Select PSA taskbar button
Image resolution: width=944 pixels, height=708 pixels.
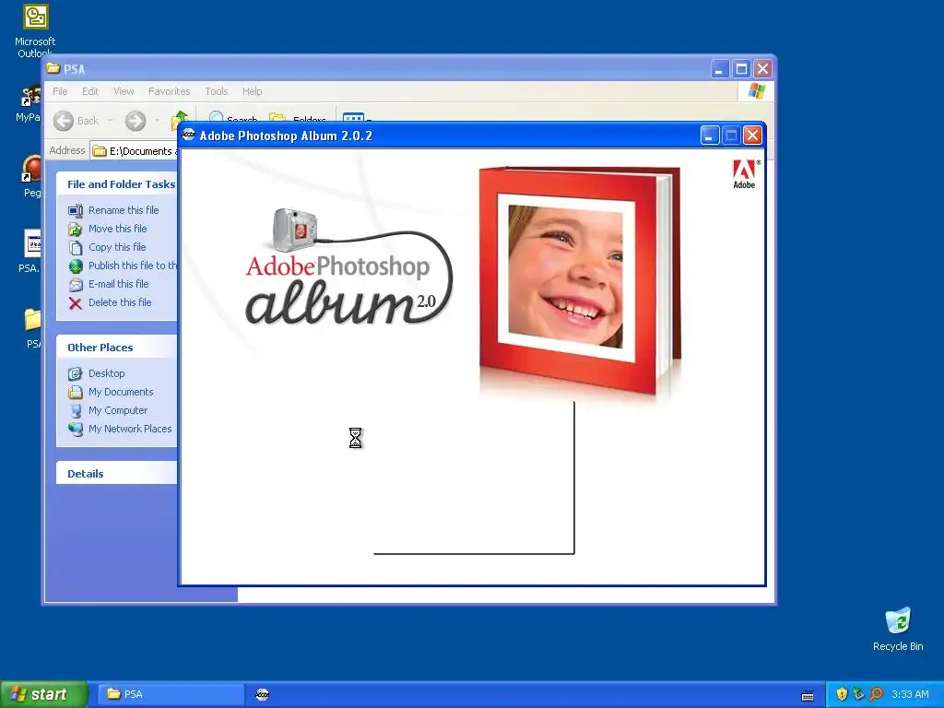coord(171,694)
